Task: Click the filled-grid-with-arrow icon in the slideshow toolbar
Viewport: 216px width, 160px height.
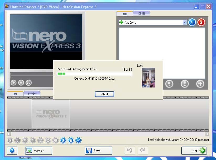Action: (18, 140)
